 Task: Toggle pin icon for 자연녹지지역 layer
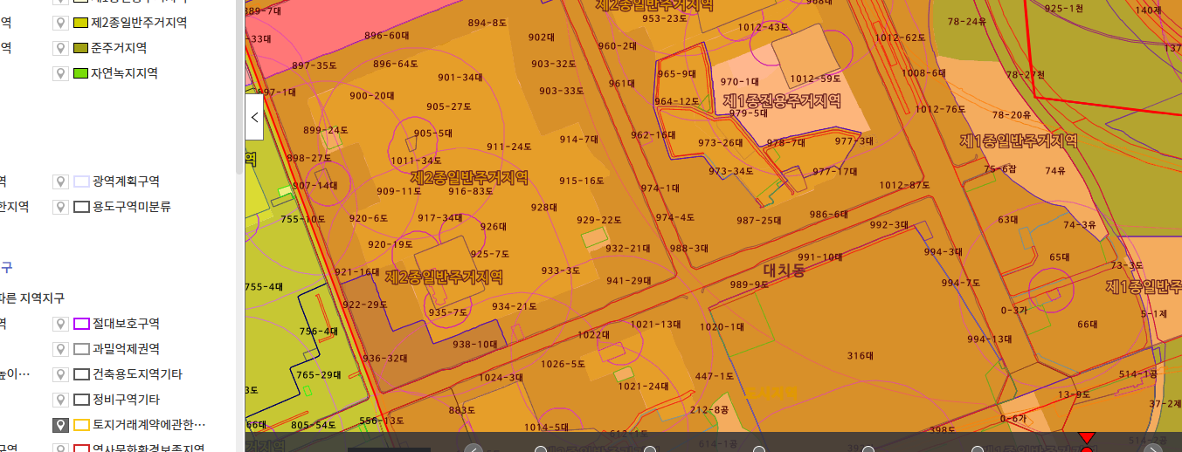[x=60, y=74]
